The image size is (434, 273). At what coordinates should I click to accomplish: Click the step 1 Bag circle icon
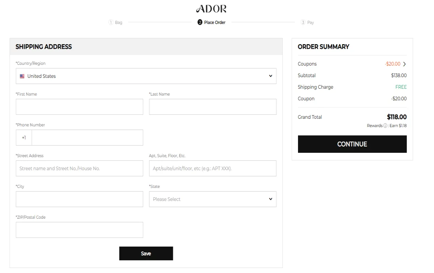pos(111,22)
